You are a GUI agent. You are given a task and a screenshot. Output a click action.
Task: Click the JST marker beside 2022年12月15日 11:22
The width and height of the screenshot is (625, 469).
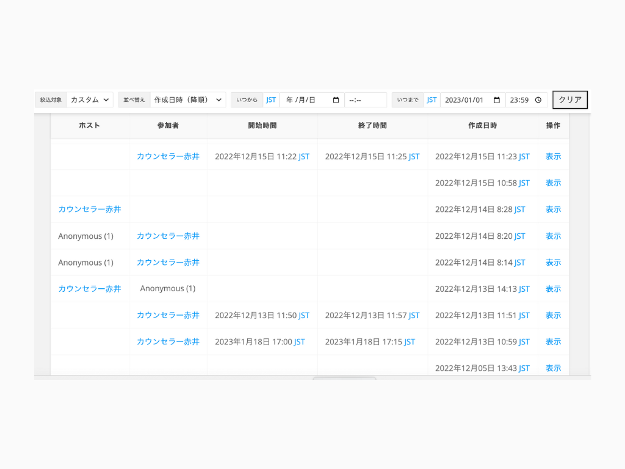(x=303, y=156)
